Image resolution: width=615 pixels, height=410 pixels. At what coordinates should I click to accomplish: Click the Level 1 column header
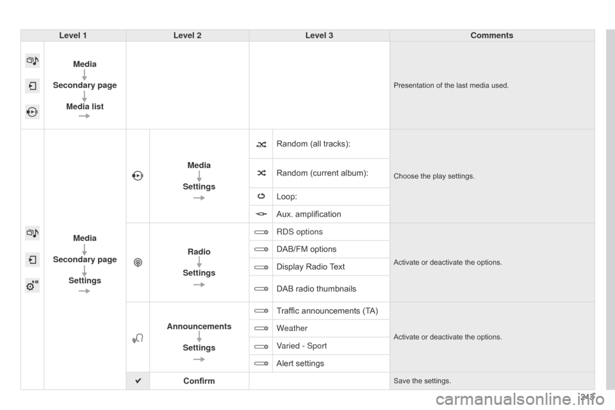tap(73, 36)
